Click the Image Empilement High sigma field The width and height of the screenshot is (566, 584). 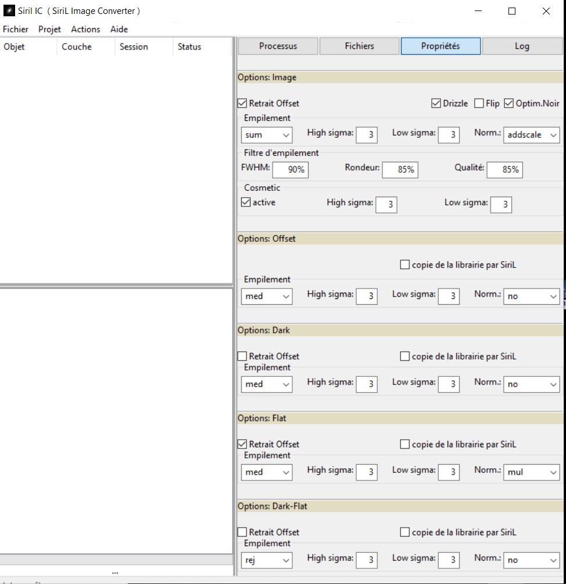pyautogui.click(x=367, y=135)
